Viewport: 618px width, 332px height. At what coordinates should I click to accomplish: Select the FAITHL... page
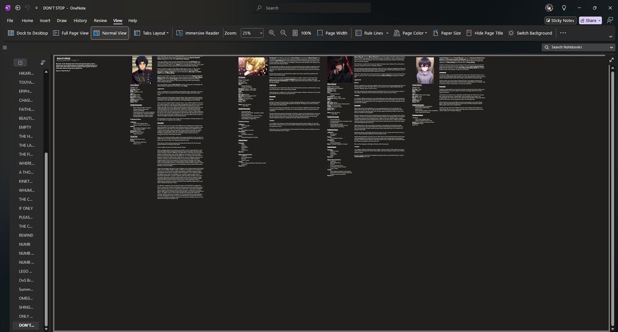tap(27, 109)
